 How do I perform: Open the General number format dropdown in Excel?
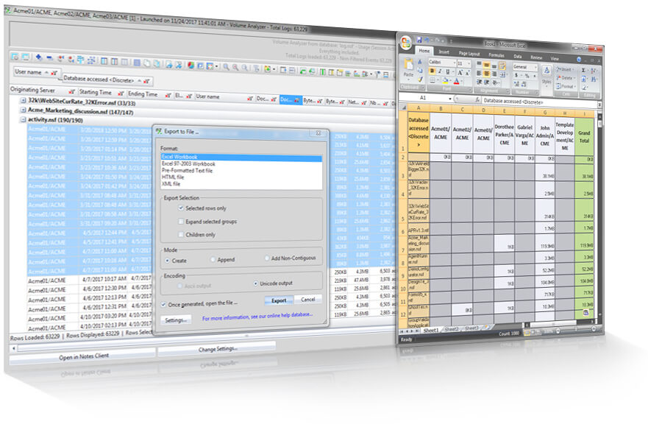point(535,68)
